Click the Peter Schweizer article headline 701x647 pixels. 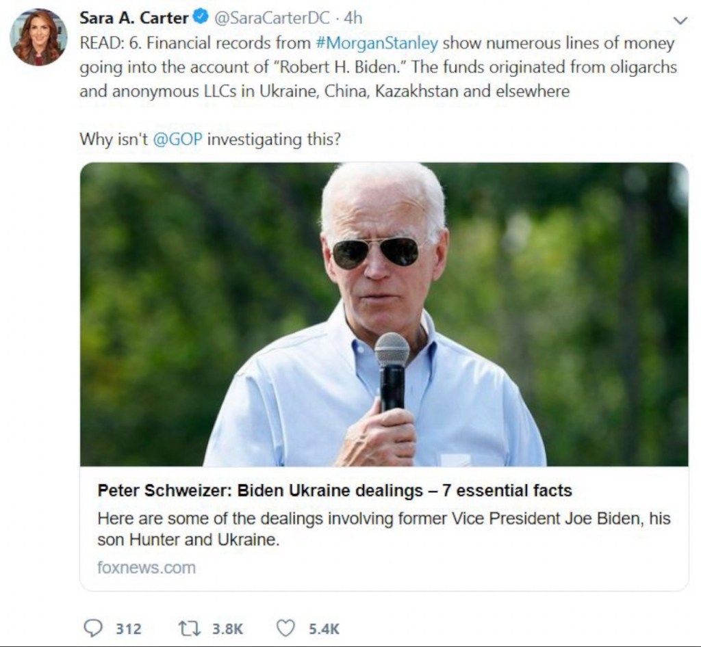tap(335, 490)
